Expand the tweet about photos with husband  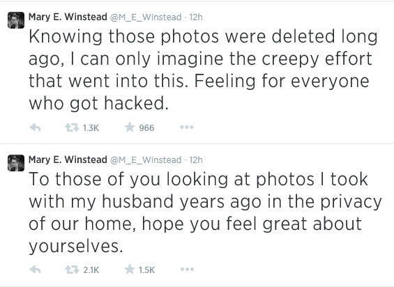(x=205, y=212)
